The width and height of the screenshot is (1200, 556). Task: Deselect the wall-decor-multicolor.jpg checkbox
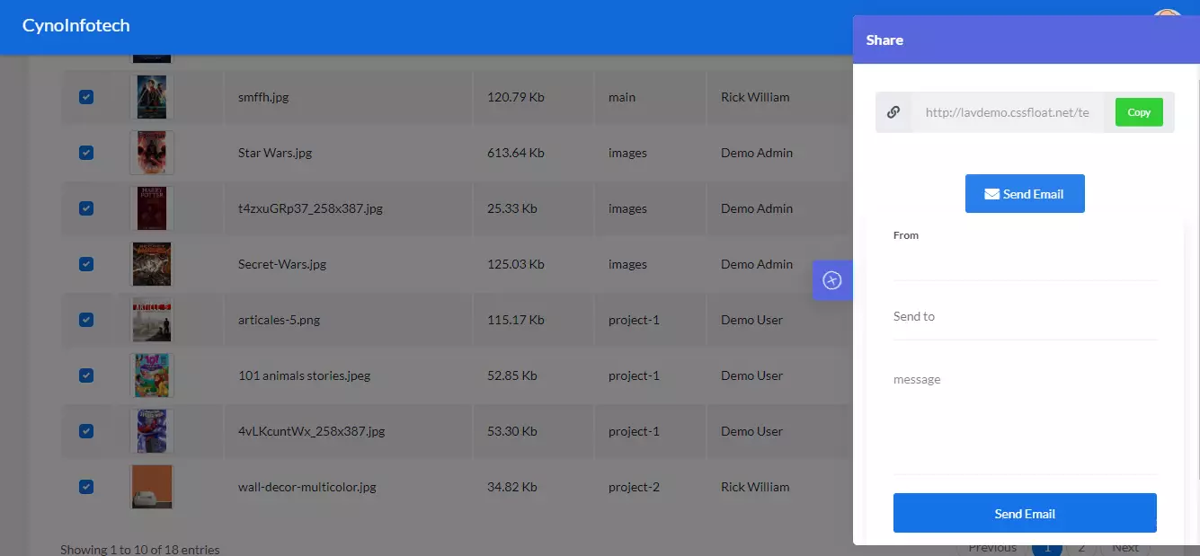point(86,487)
